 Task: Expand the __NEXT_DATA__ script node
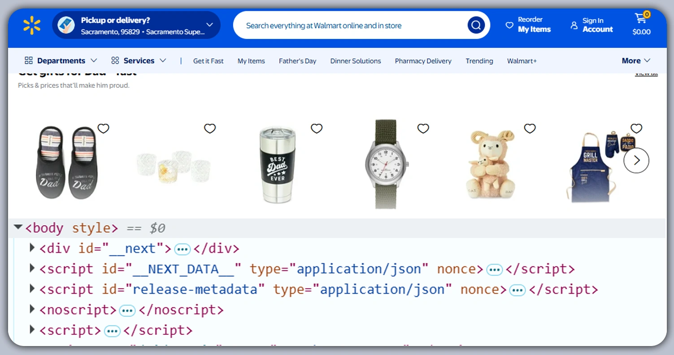pyautogui.click(x=31, y=269)
